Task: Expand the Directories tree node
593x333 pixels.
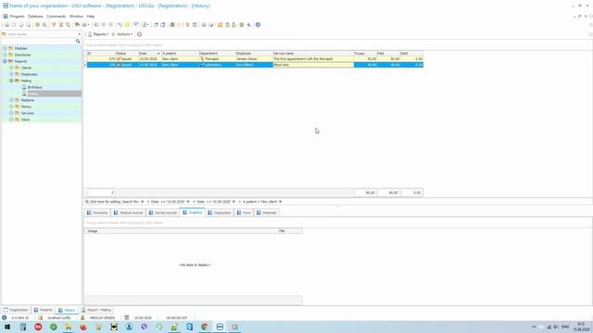Action: click(x=5, y=55)
